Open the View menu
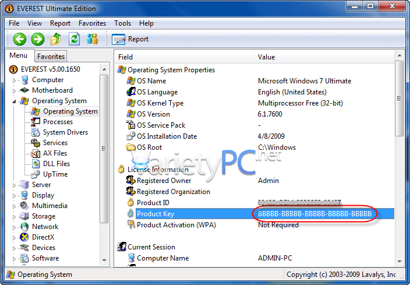410x285 pixels. pyautogui.click(x=34, y=23)
